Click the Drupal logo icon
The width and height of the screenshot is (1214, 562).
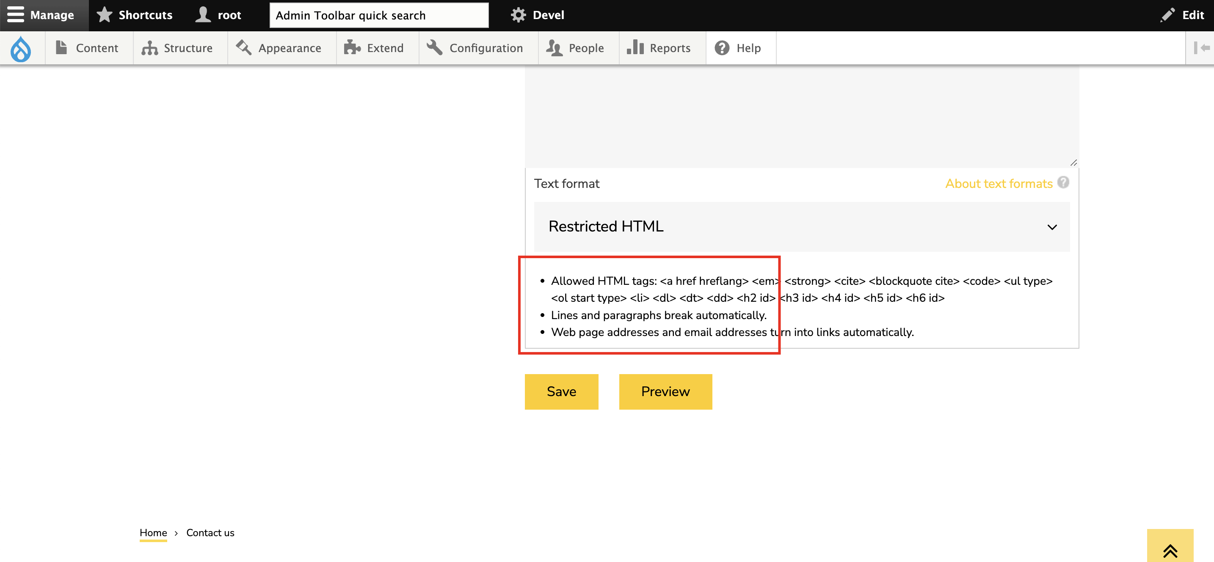point(21,47)
